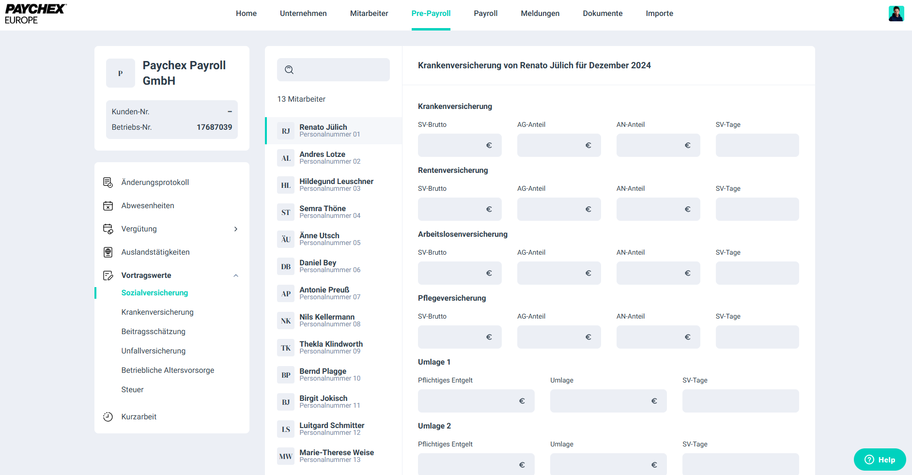The height and width of the screenshot is (475, 912).
Task: Choose employee Nils Kellermann from list
Action: [x=327, y=320]
